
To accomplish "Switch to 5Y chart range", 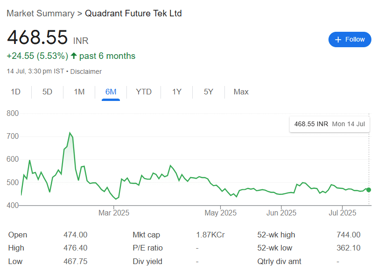I will pos(208,92).
